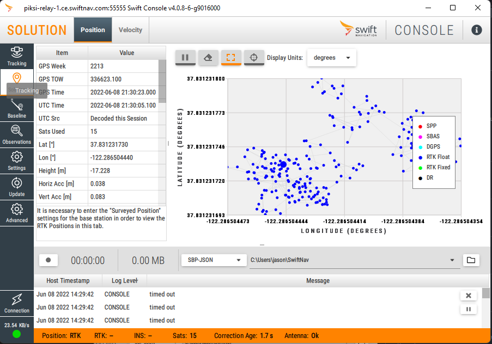Select the Lon value -122.286504440
The width and height of the screenshot is (492, 344).
pos(123,158)
